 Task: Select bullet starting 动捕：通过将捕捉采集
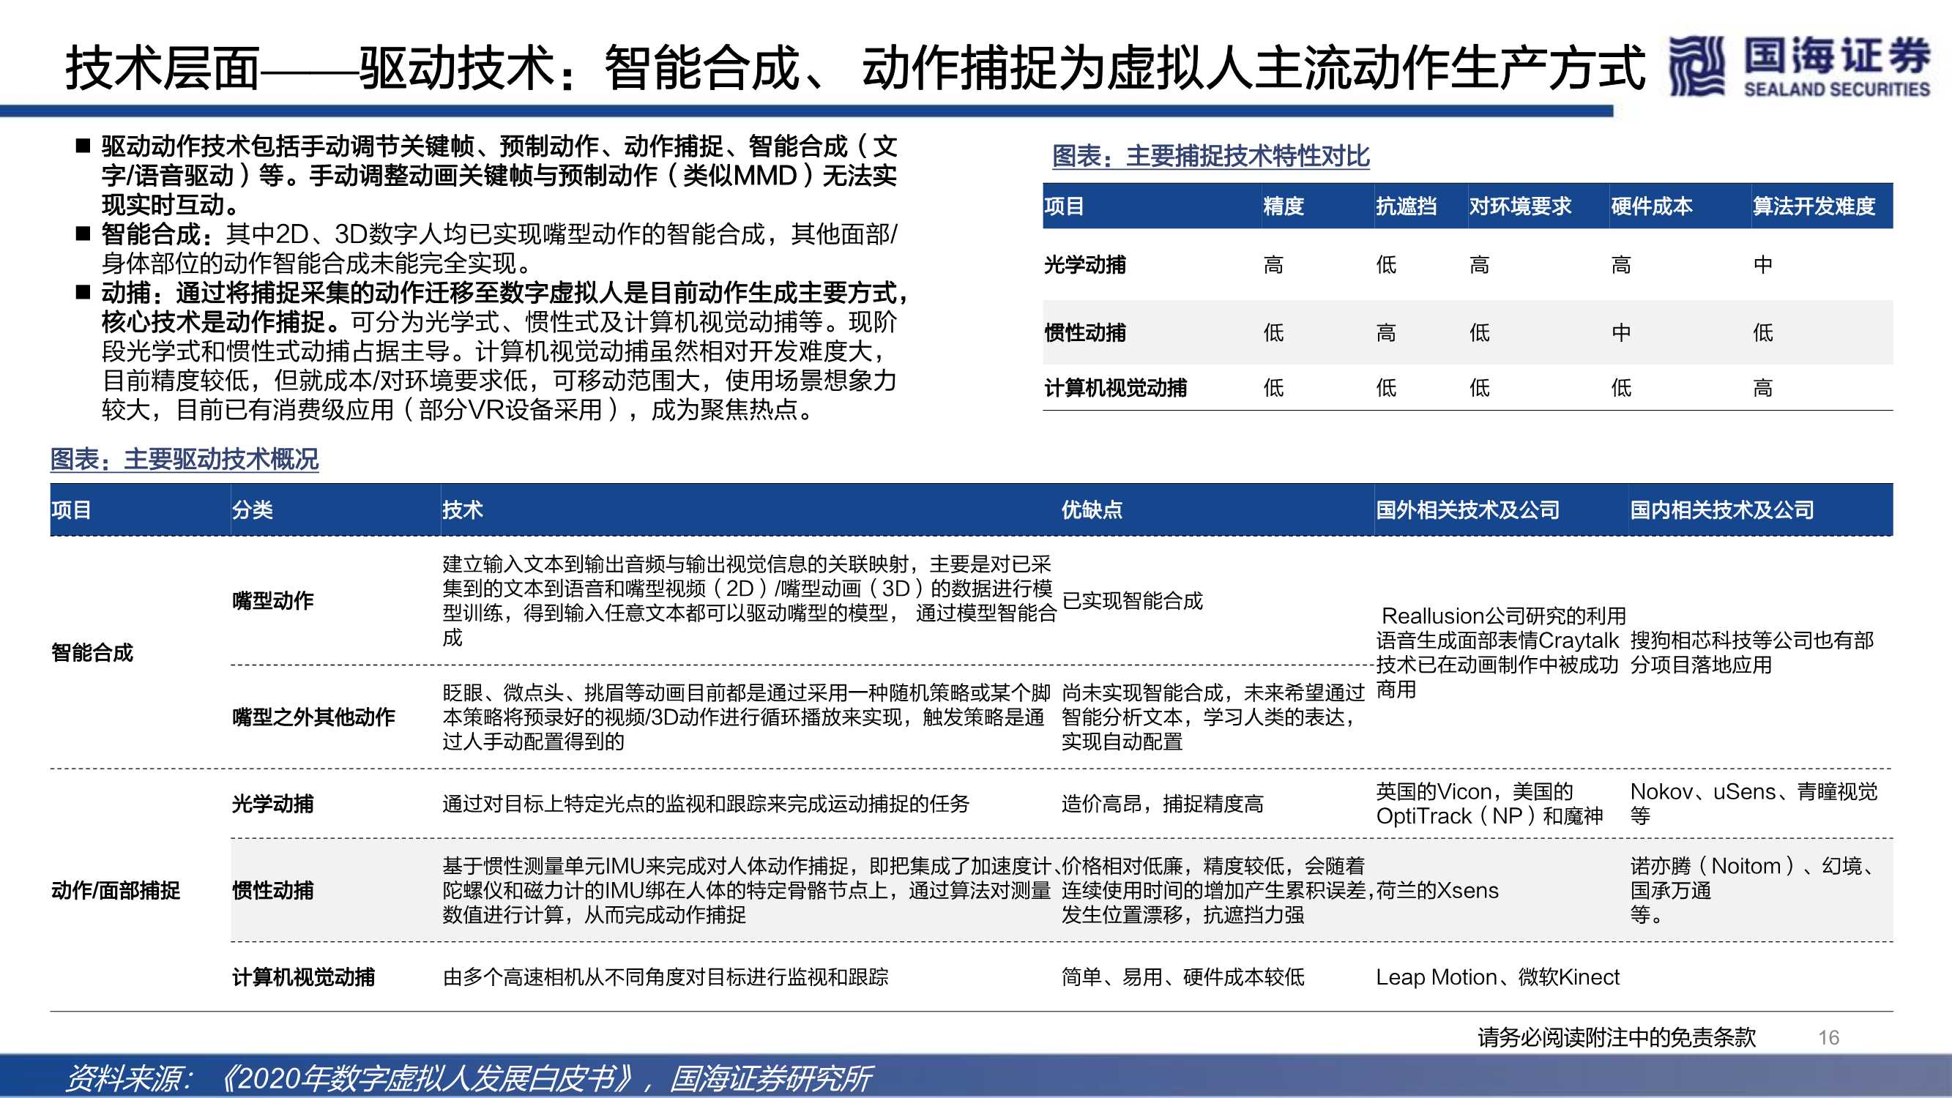tap(503, 351)
